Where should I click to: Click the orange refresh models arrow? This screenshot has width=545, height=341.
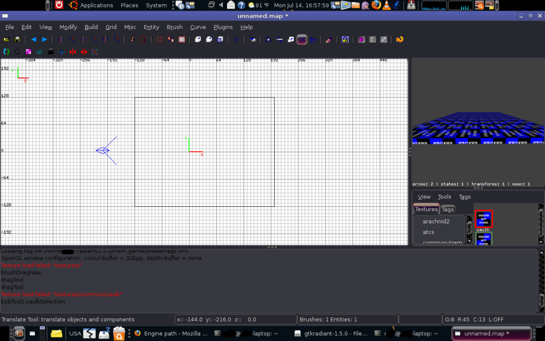coord(400,39)
